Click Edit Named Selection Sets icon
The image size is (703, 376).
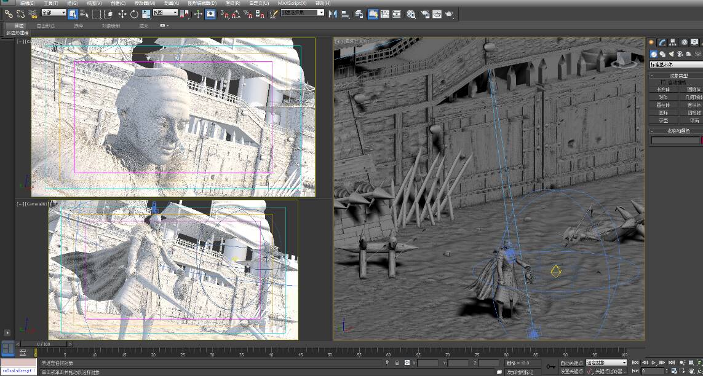[274, 14]
